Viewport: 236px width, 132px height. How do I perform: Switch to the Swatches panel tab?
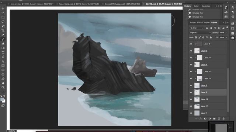coord(206,6)
